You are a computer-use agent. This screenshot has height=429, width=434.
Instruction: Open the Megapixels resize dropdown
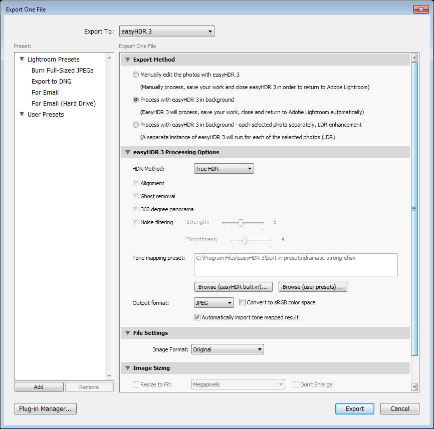238,384
